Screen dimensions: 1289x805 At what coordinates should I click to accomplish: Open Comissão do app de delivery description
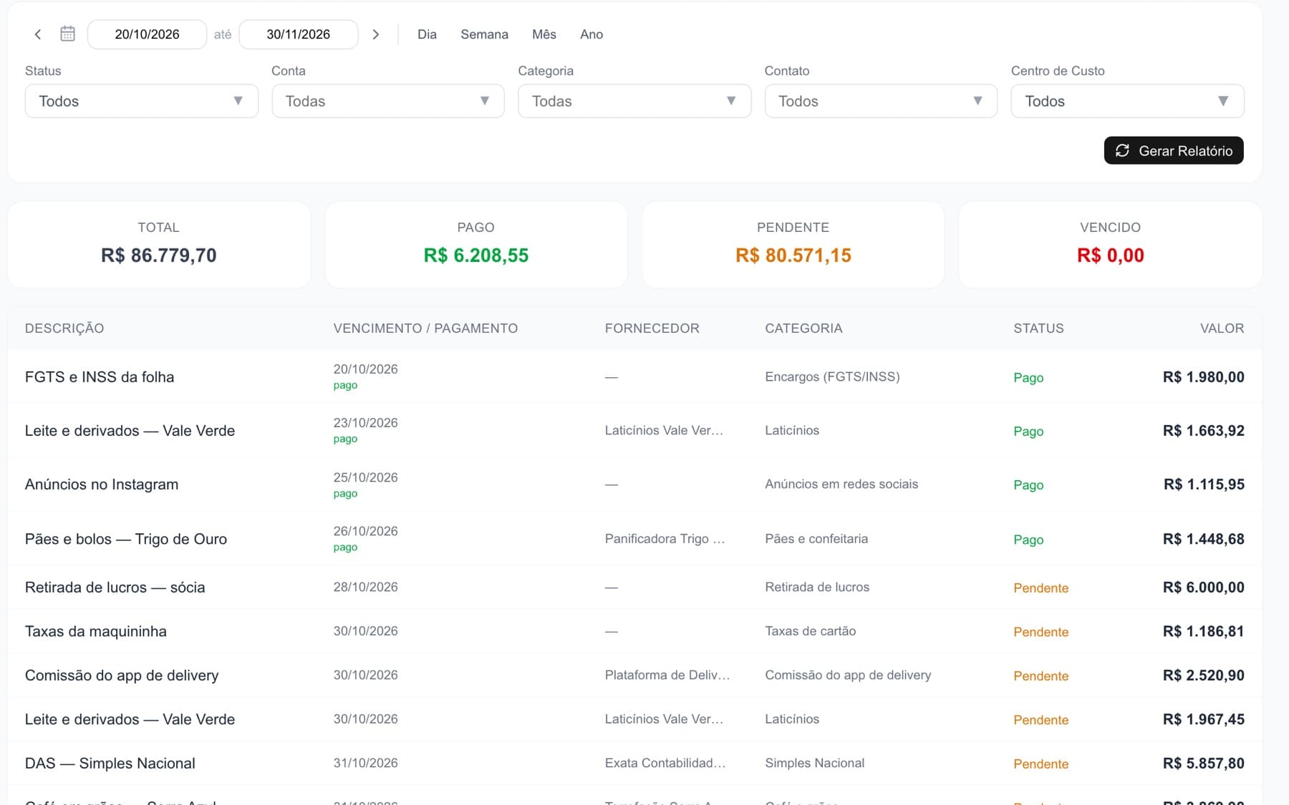[122, 675]
